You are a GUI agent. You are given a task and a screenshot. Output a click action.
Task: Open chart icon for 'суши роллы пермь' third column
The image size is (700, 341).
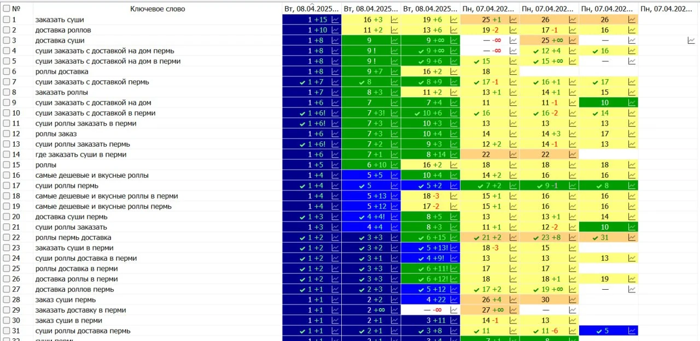point(454,186)
